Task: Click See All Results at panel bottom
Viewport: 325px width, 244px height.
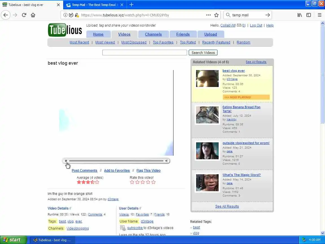Action: tap(227, 206)
